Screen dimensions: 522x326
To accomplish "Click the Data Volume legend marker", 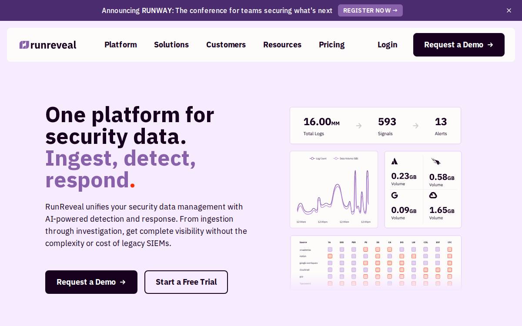I will [336, 159].
